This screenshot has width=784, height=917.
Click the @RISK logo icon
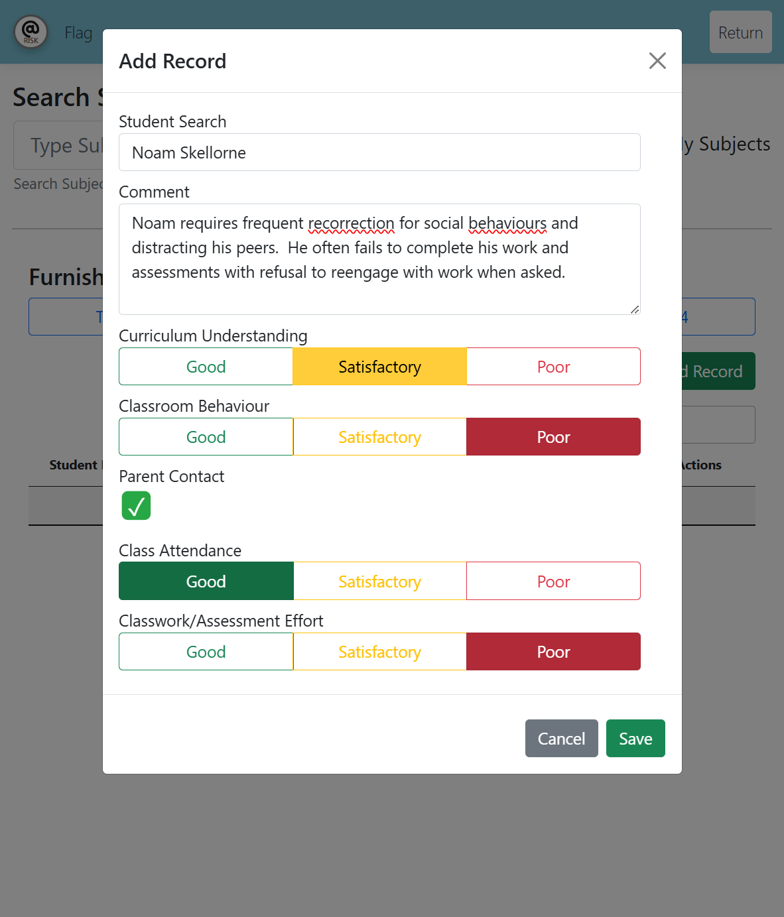31,32
